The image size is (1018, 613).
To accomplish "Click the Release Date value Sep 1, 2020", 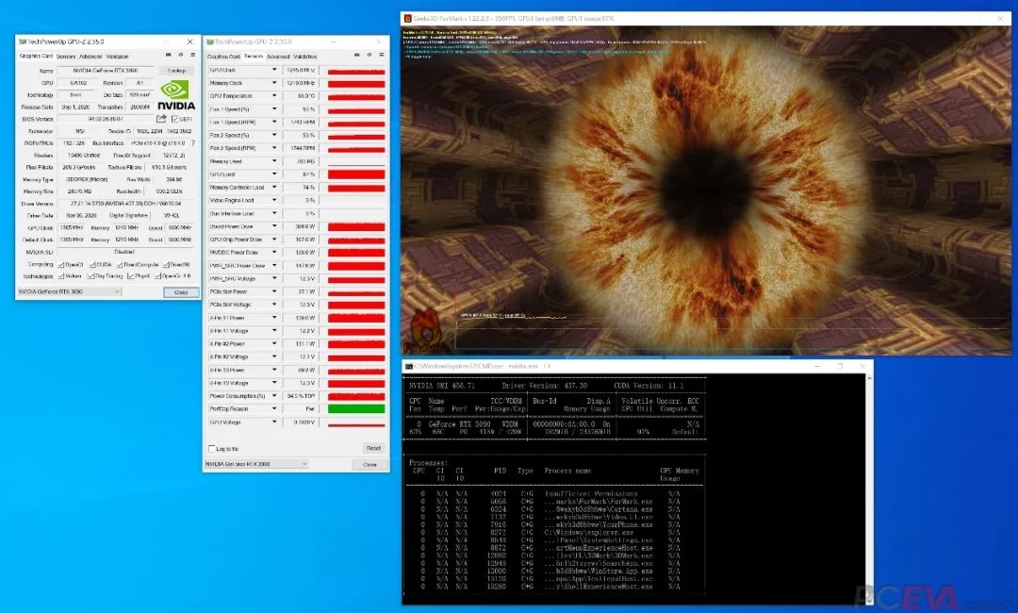I will pos(75,107).
